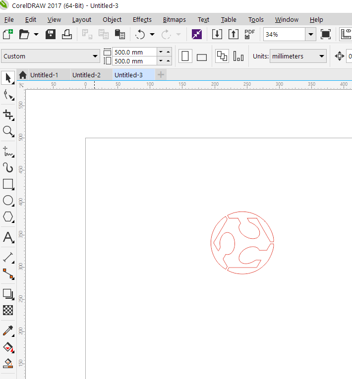Click the Export icon
The width and height of the screenshot is (352, 379).
pyautogui.click(x=233, y=34)
